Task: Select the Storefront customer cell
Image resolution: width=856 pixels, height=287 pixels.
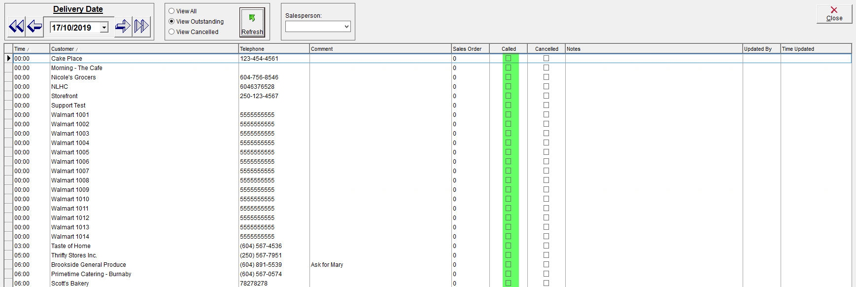Action: pyautogui.click(x=144, y=96)
